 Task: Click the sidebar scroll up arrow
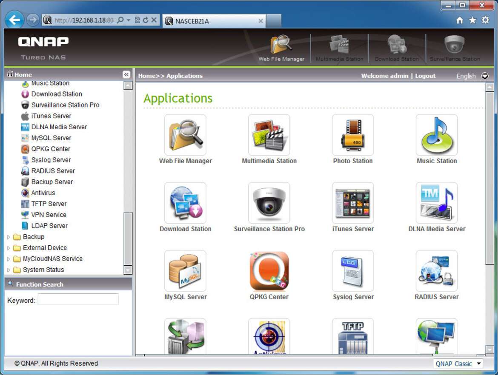[x=128, y=85]
